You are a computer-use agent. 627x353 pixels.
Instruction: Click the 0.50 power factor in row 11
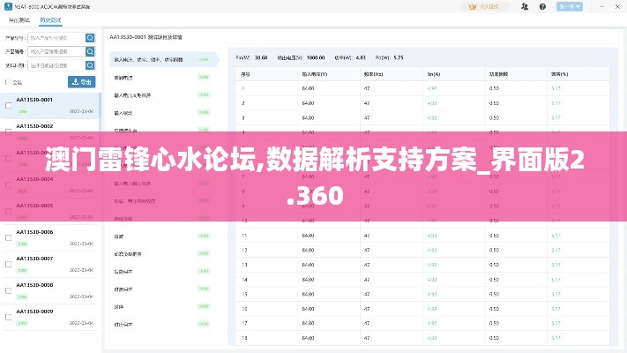494,236
